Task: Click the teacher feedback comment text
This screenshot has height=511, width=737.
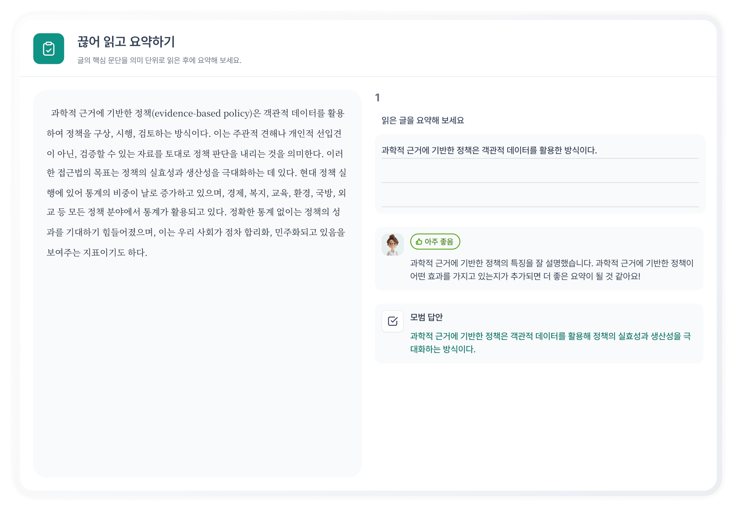Action: tap(551, 269)
